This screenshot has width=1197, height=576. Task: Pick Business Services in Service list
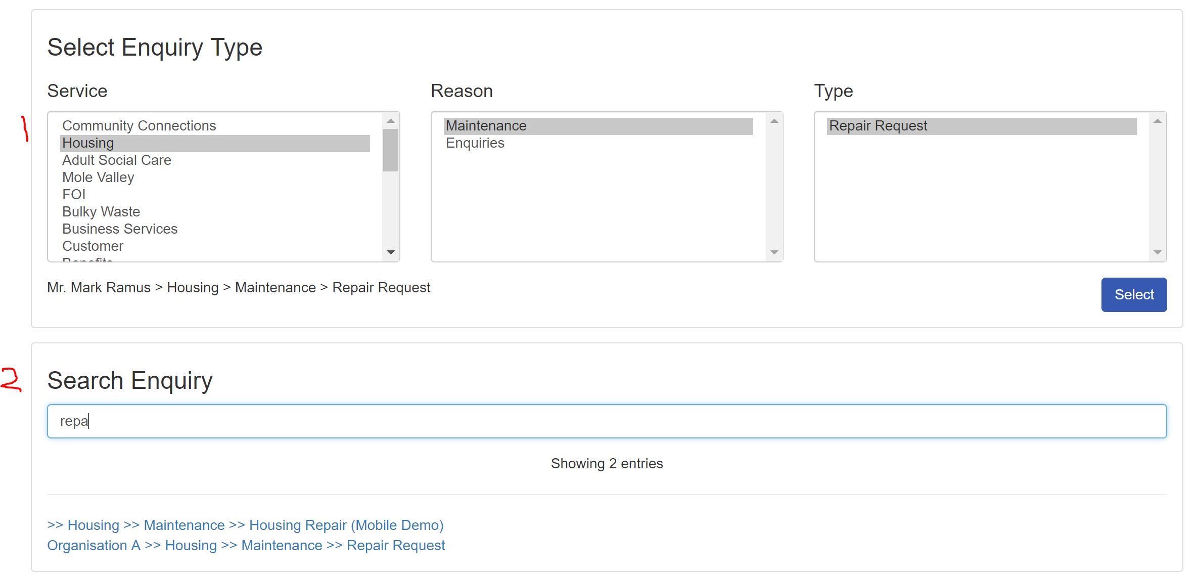(120, 229)
